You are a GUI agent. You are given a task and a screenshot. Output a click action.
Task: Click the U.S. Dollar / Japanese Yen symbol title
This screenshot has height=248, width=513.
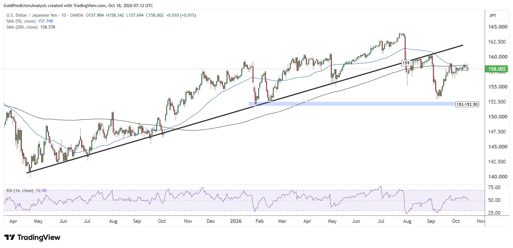coord(32,15)
